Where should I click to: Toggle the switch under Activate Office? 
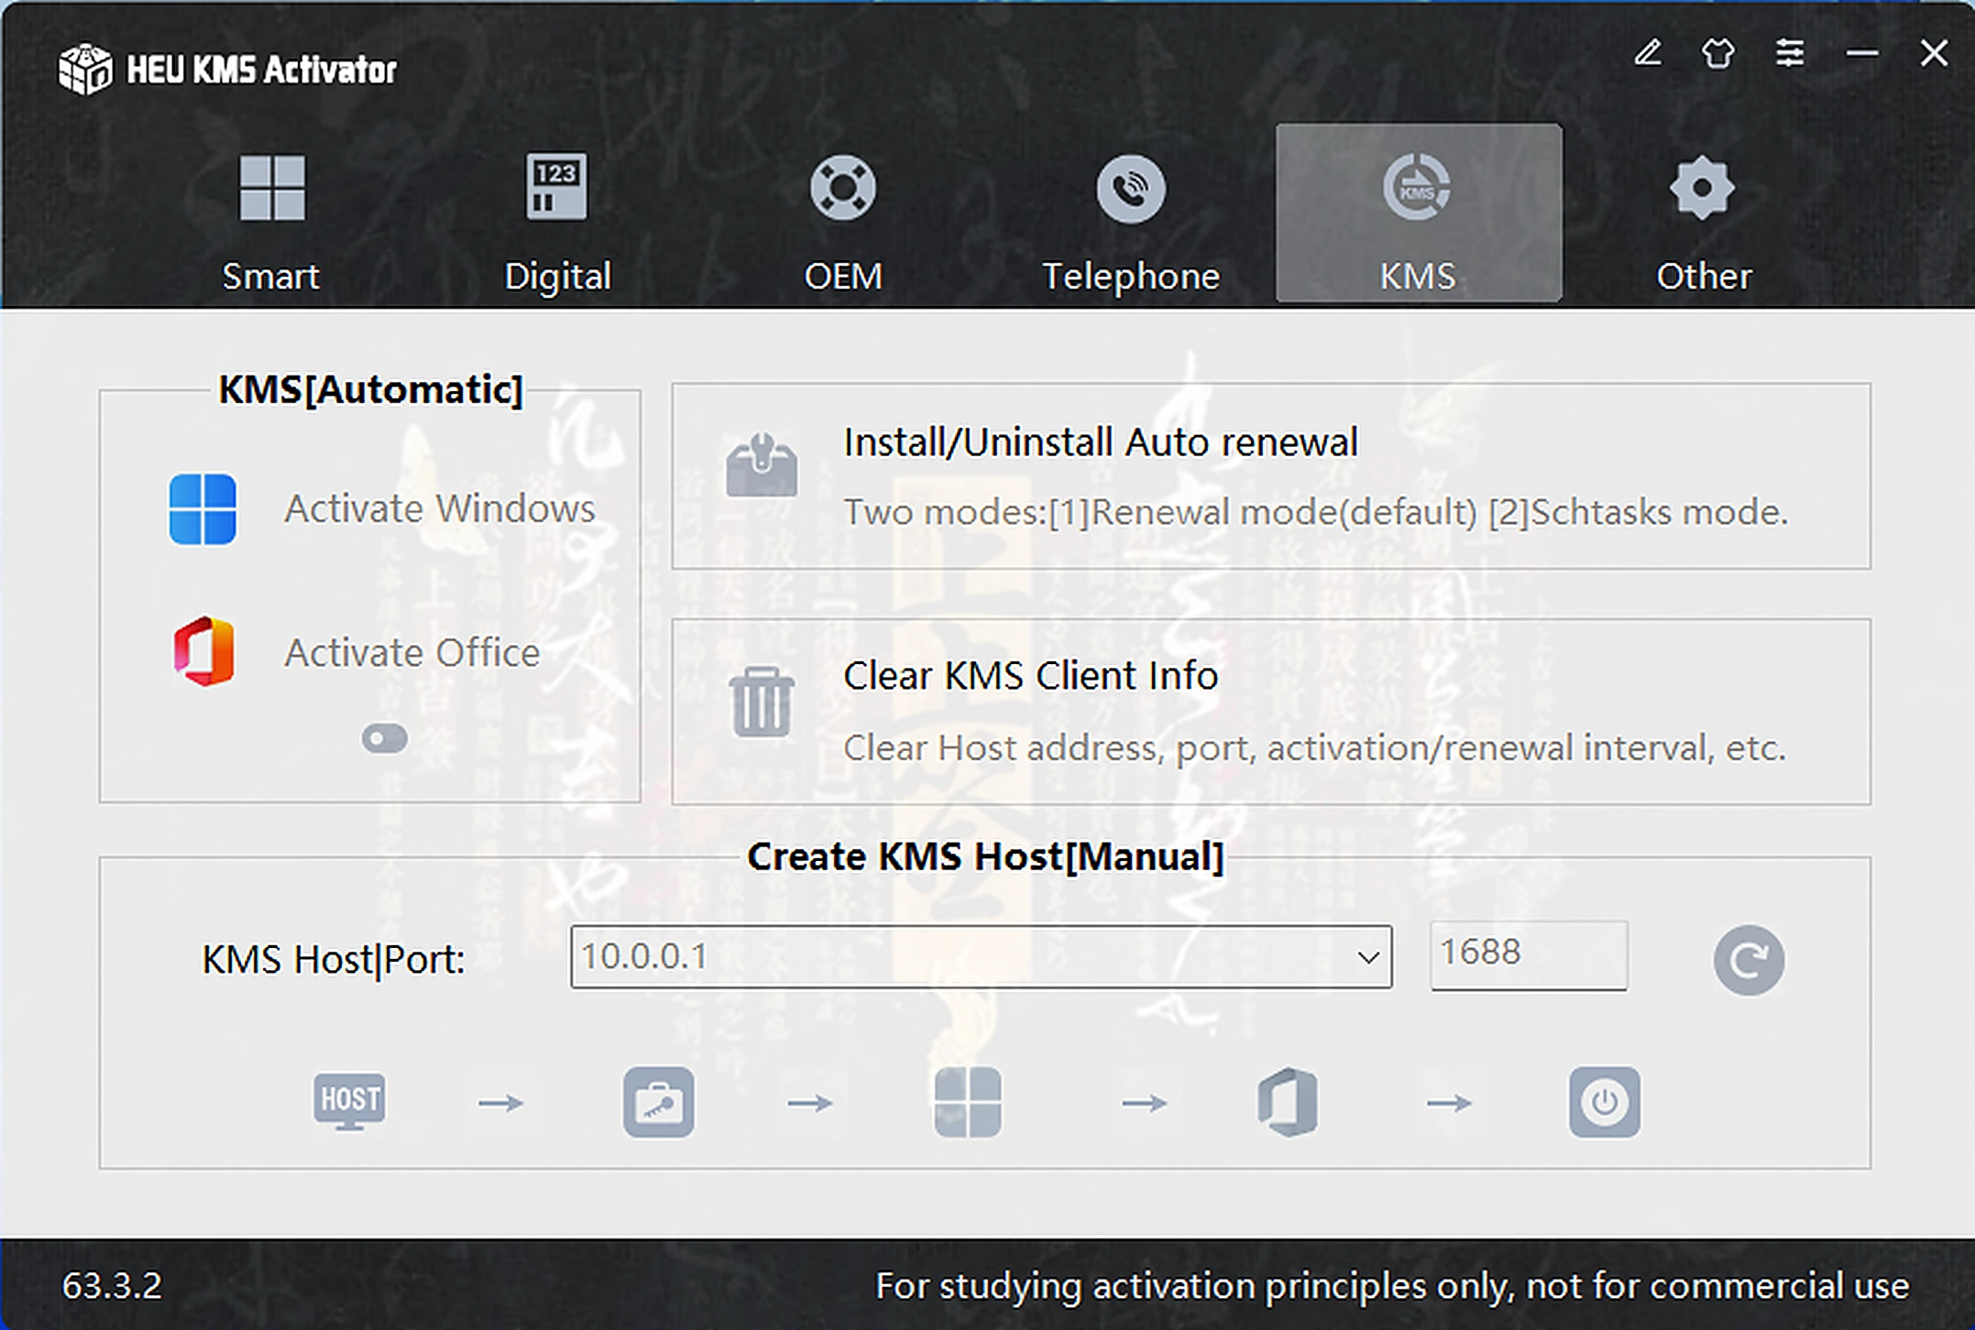click(384, 738)
